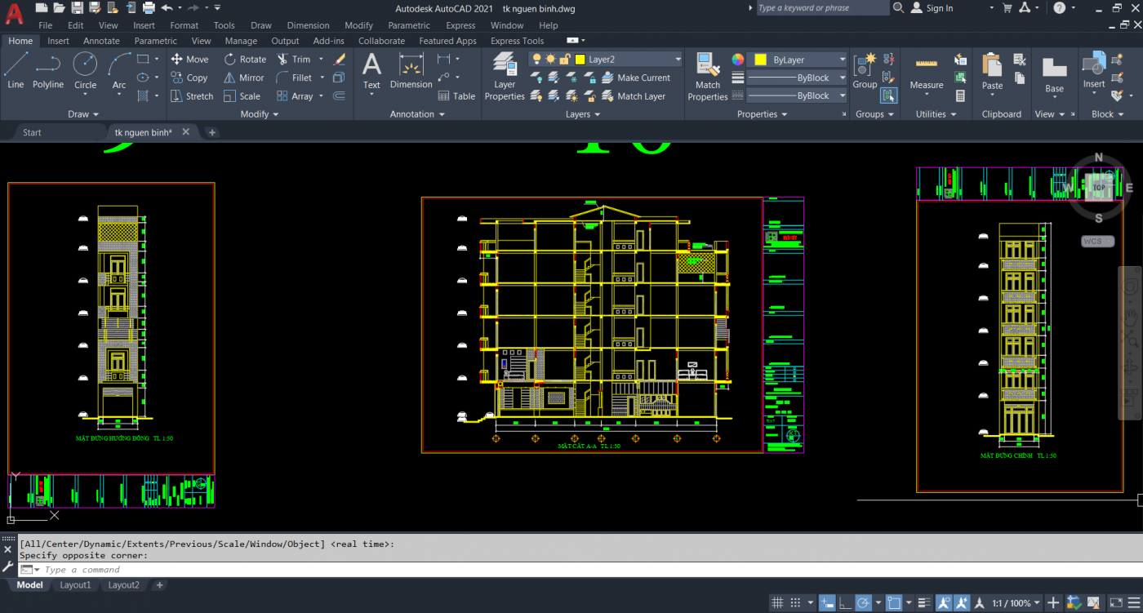The width and height of the screenshot is (1143, 613).
Task: Open the Annotate ribbon tab
Action: [101, 41]
